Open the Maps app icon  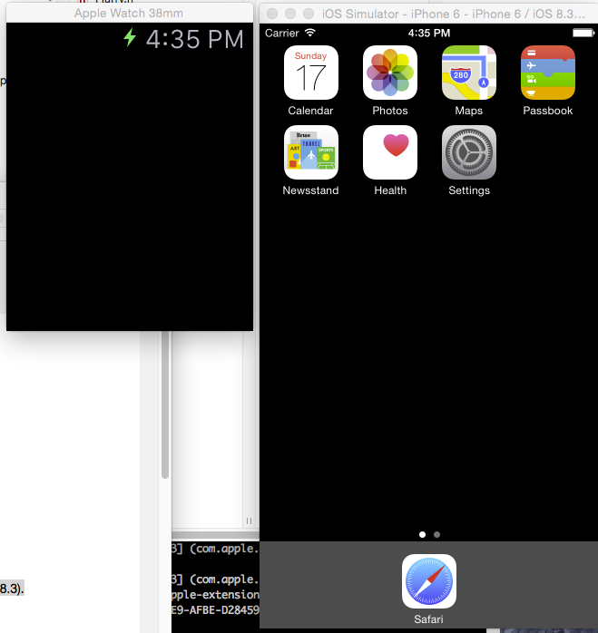469,73
